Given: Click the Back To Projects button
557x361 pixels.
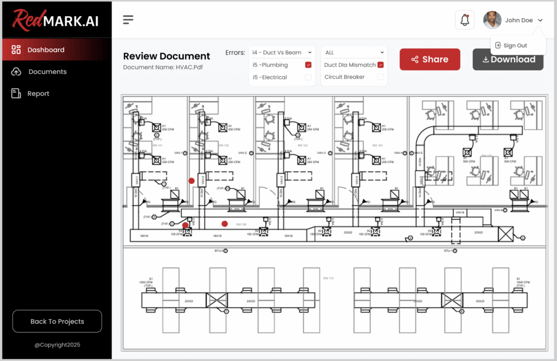Looking at the screenshot, I should [x=57, y=321].
